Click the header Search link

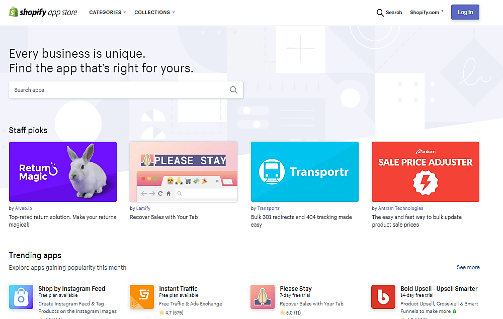(394, 12)
